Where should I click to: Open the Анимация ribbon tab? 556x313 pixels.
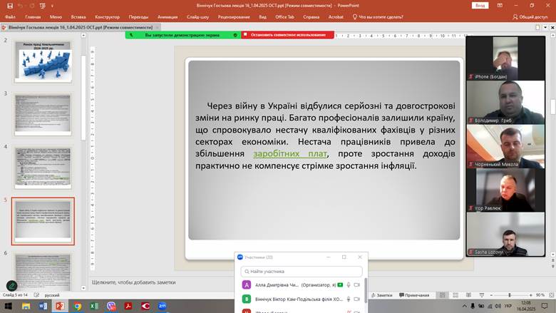168,16
